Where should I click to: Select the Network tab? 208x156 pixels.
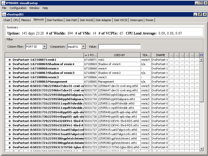pyautogui.click(x=39, y=20)
